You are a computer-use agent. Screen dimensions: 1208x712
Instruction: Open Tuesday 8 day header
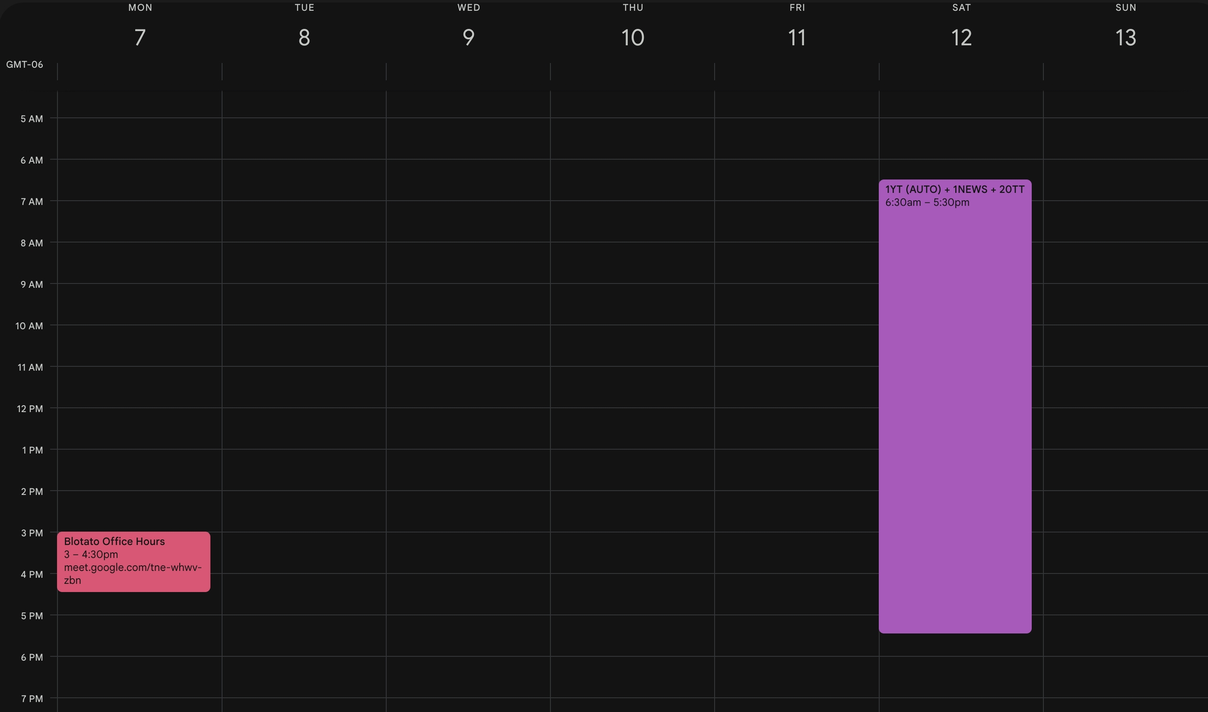click(304, 37)
